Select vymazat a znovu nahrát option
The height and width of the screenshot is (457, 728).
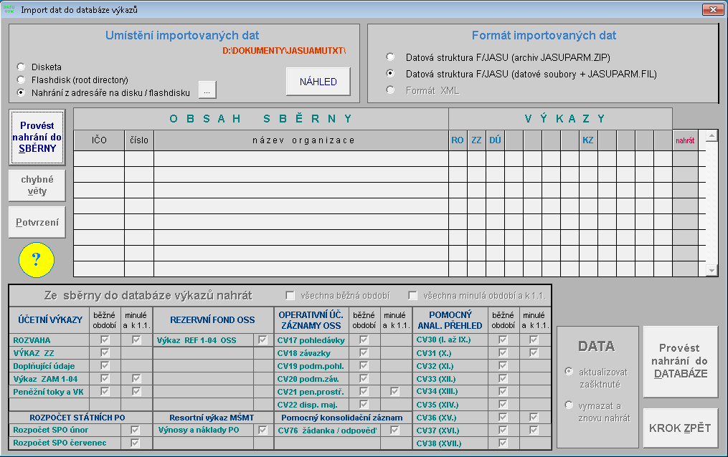click(569, 405)
